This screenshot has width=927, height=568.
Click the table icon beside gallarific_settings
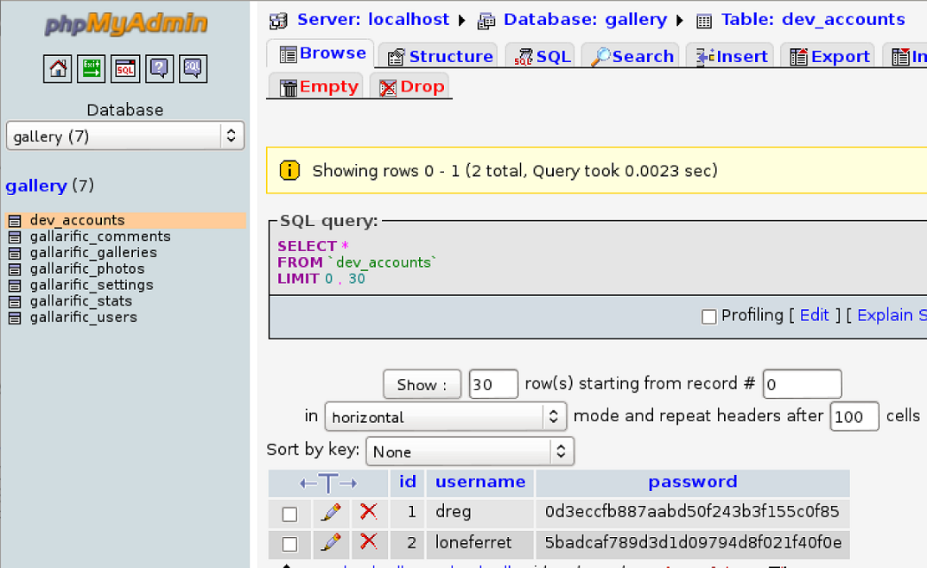[15, 286]
